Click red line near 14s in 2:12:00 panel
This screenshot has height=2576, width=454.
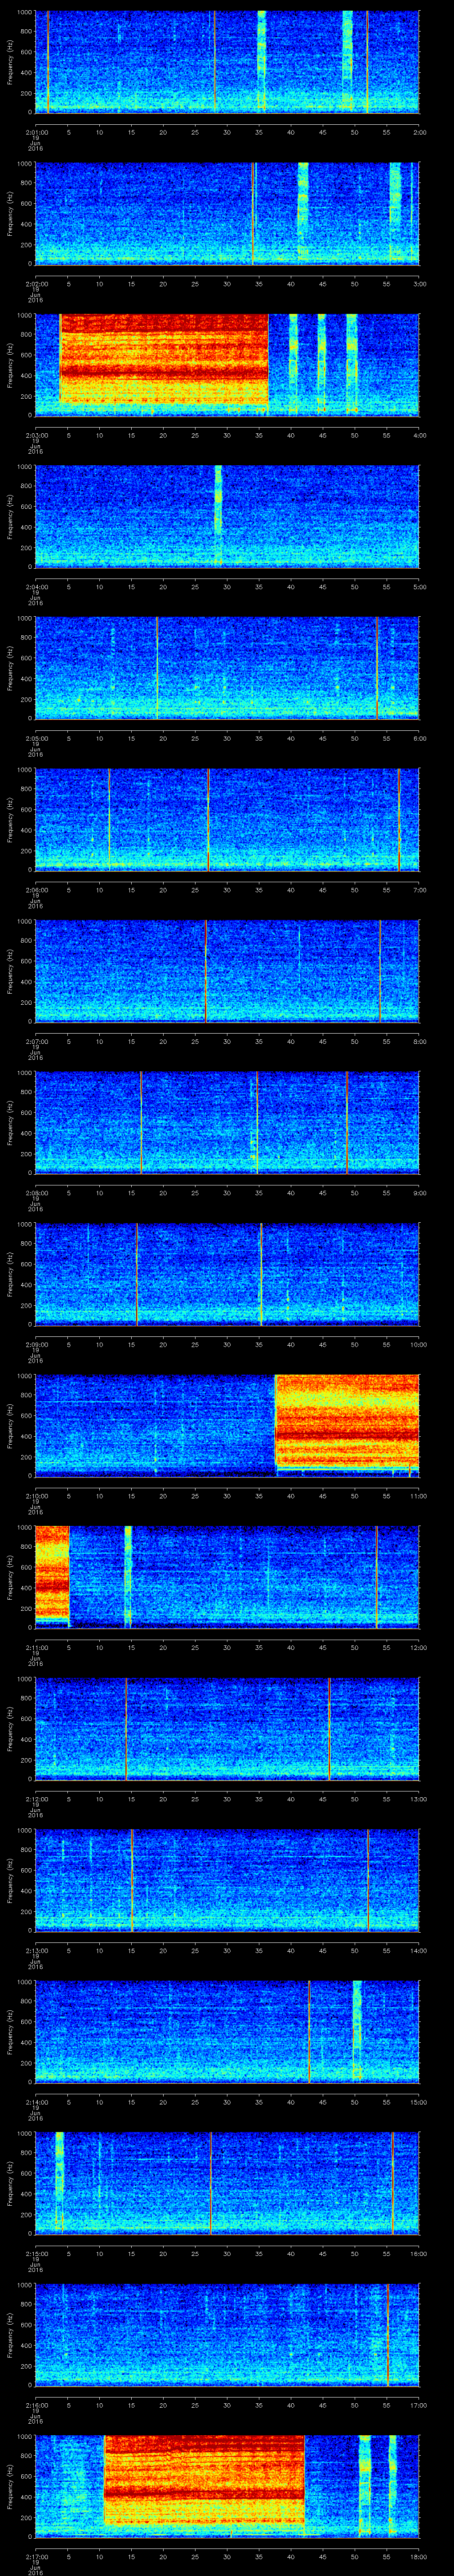pos(126,1728)
